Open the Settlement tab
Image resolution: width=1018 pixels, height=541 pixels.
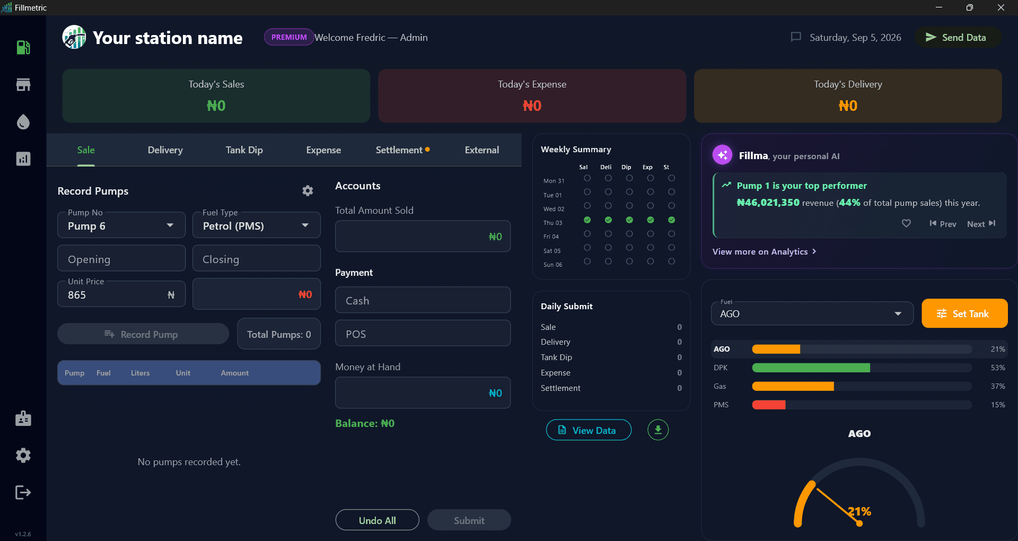(402, 150)
